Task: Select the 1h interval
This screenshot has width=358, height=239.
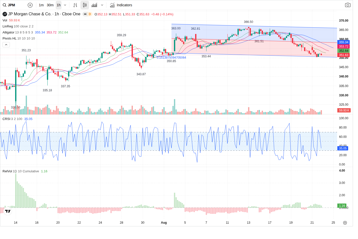Action: tap(58, 5)
